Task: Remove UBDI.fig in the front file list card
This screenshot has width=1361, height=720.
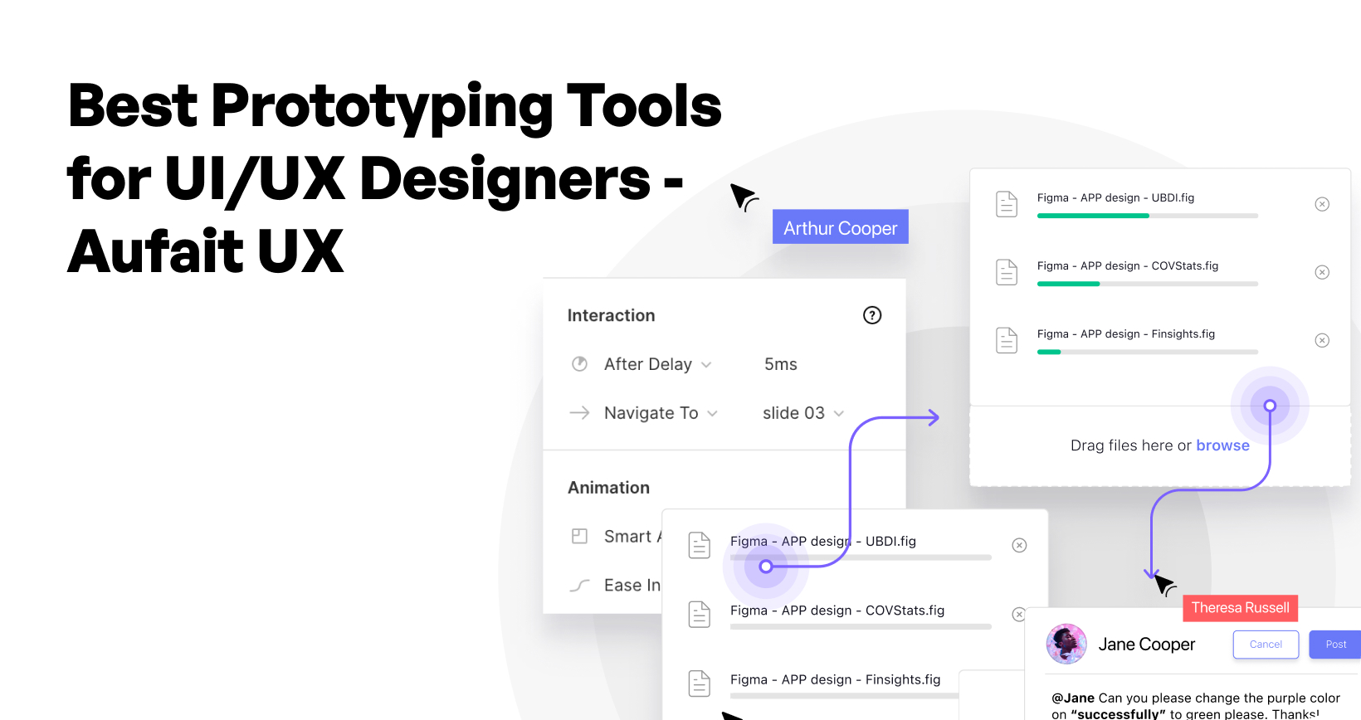Action: point(1019,545)
